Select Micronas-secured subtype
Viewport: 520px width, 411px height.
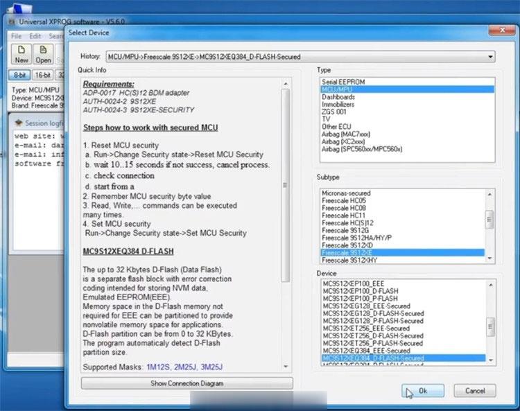coord(403,193)
